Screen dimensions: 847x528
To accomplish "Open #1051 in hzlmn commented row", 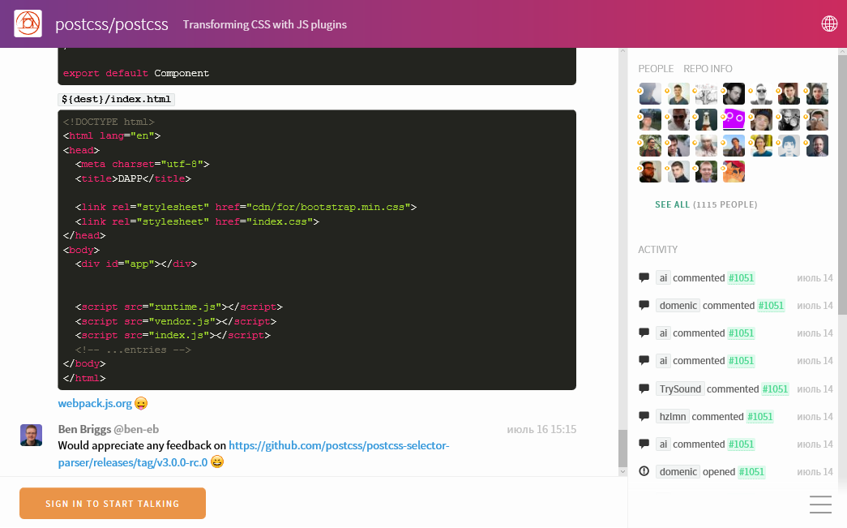I will 760,416.
